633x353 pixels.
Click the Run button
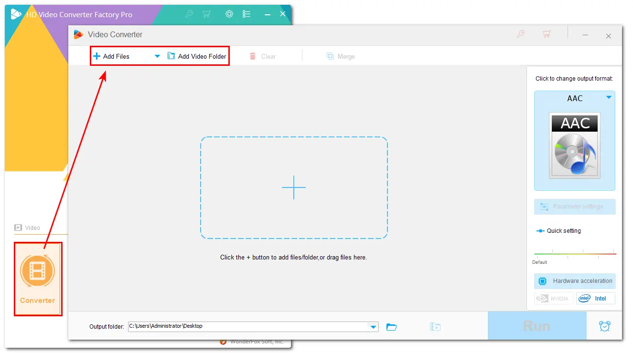537,326
